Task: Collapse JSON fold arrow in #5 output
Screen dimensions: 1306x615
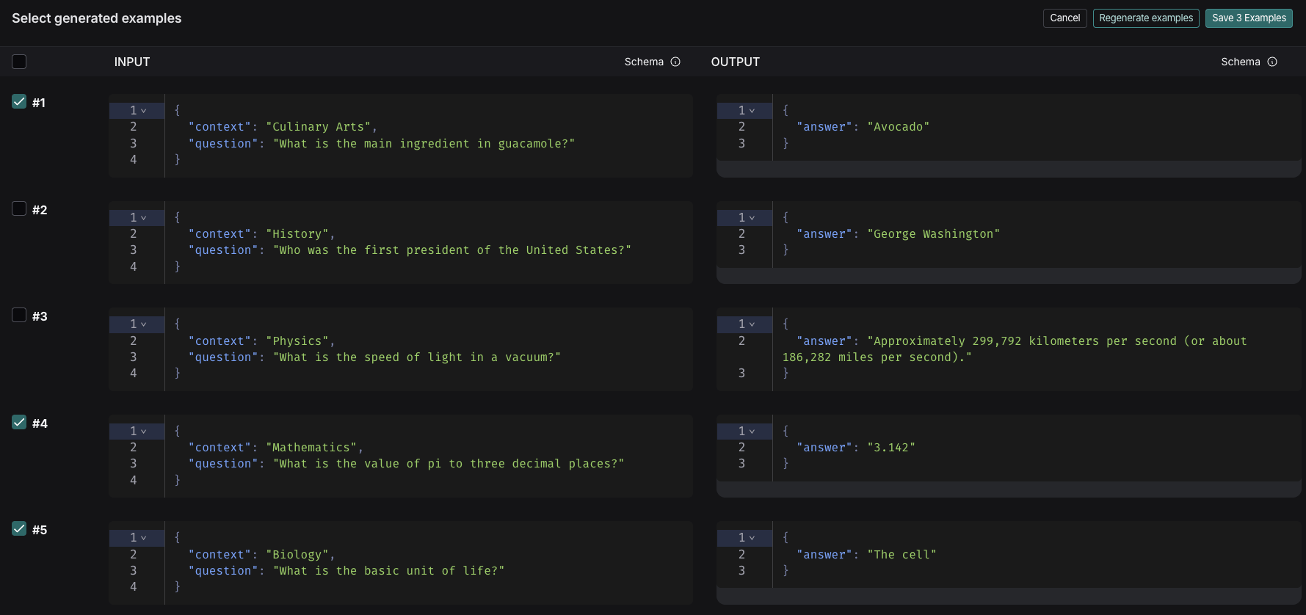Action: click(752, 538)
